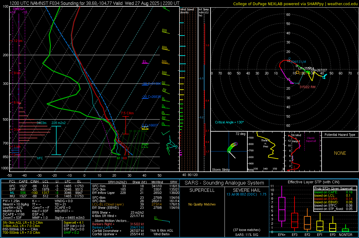359x238 pixels.
Task: Click the Critical Angle = 130° text
Action: point(229,122)
